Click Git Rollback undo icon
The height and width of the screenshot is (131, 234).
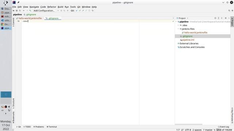click(x=93, y=11)
